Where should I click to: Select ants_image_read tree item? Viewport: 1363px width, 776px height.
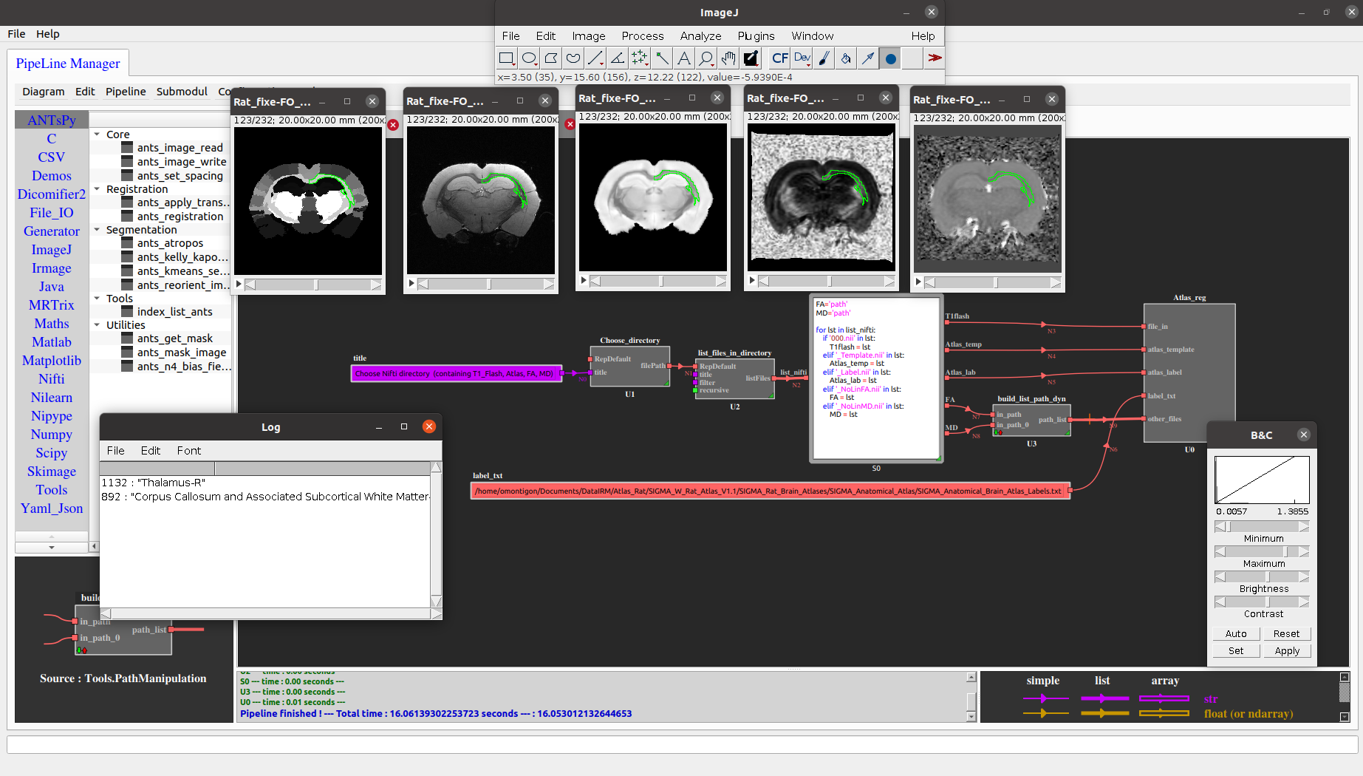180,148
